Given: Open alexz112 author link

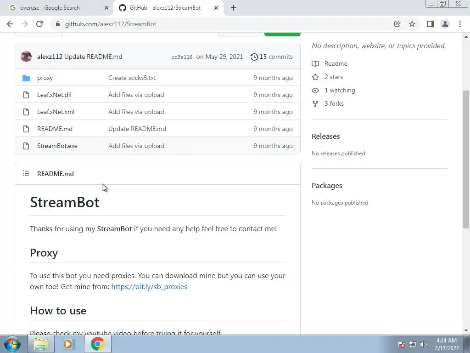Looking at the screenshot, I should click(50, 57).
